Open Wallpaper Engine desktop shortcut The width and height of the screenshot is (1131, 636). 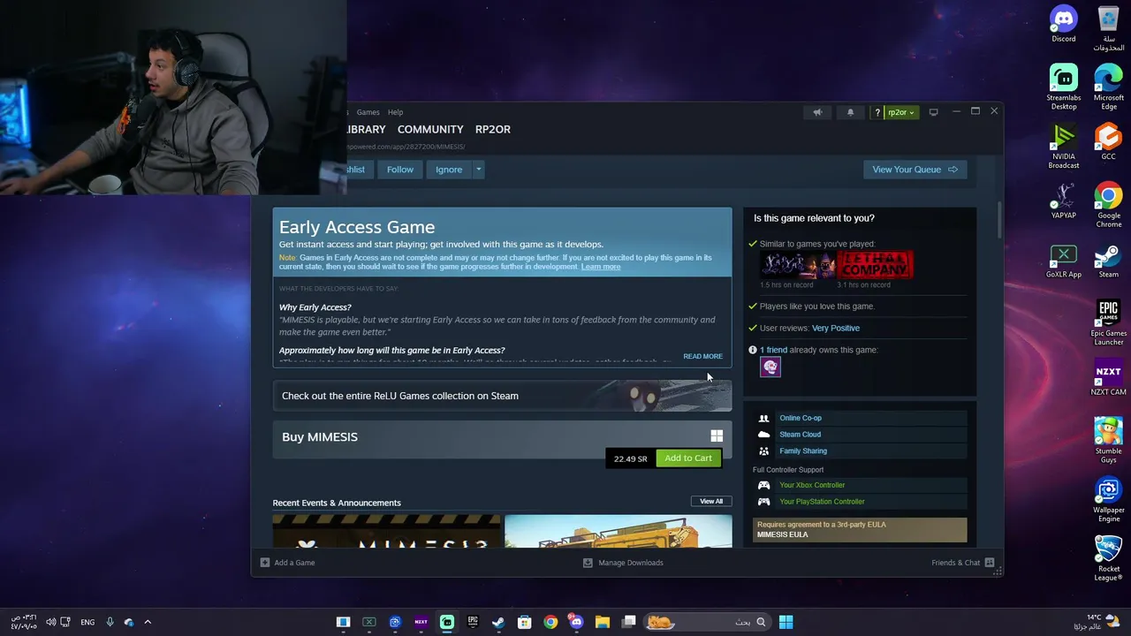[1109, 500]
